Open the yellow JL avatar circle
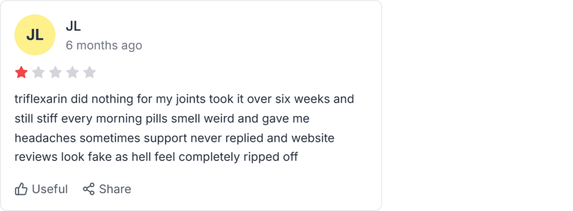Viewport: 573px width, 211px height. tap(35, 35)
